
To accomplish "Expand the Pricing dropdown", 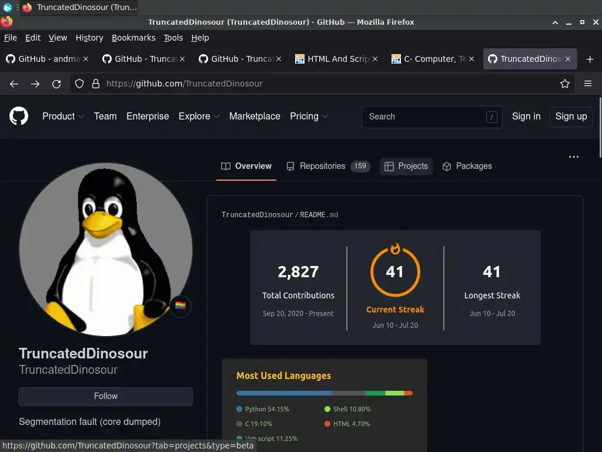I will click(309, 116).
